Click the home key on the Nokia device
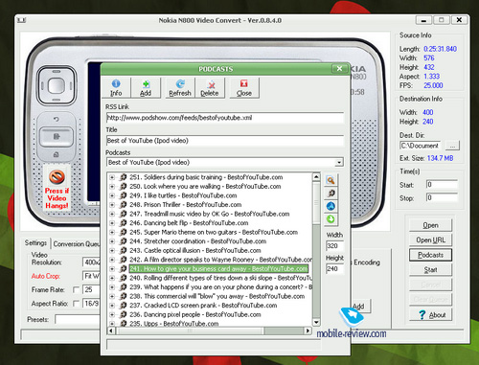The image size is (479, 365). 57,154
